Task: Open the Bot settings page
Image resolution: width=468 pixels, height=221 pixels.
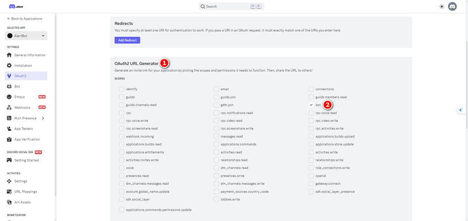Action: coord(26,86)
